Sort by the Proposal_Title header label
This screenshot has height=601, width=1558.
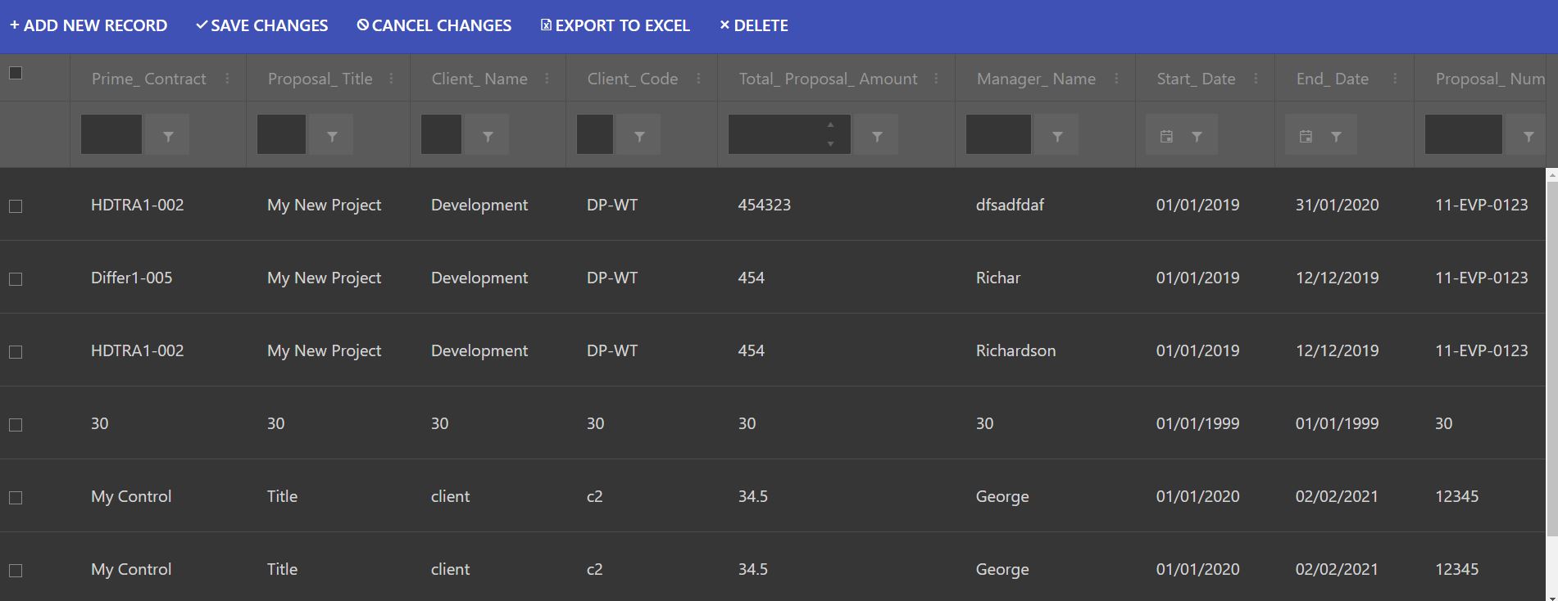(320, 79)
